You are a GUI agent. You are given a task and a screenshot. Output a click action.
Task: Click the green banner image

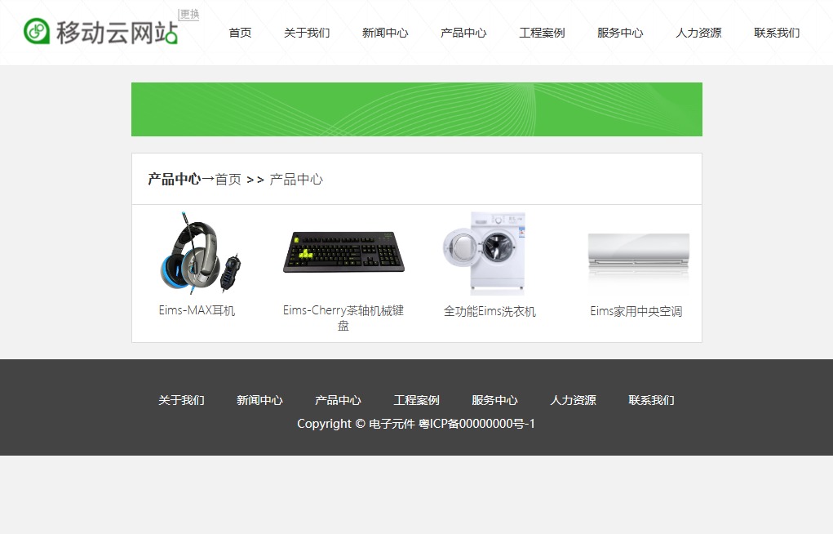click(416, 109)
